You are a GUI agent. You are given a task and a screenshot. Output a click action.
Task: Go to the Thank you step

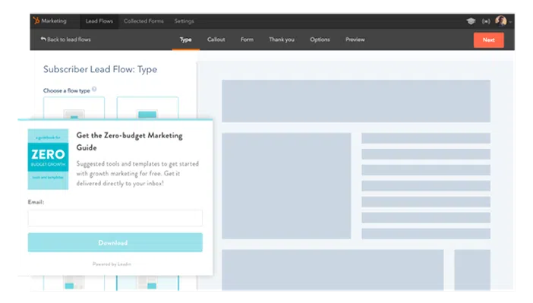click(x=282, y=39)
